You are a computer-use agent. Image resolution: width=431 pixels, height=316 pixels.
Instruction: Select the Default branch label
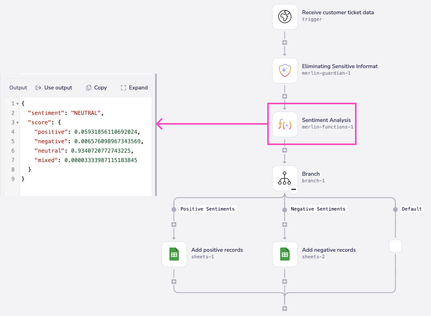[411, 209]
